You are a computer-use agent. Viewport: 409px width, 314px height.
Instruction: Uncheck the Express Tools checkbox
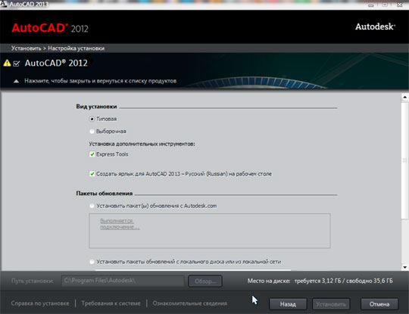[x=92, y=154]
